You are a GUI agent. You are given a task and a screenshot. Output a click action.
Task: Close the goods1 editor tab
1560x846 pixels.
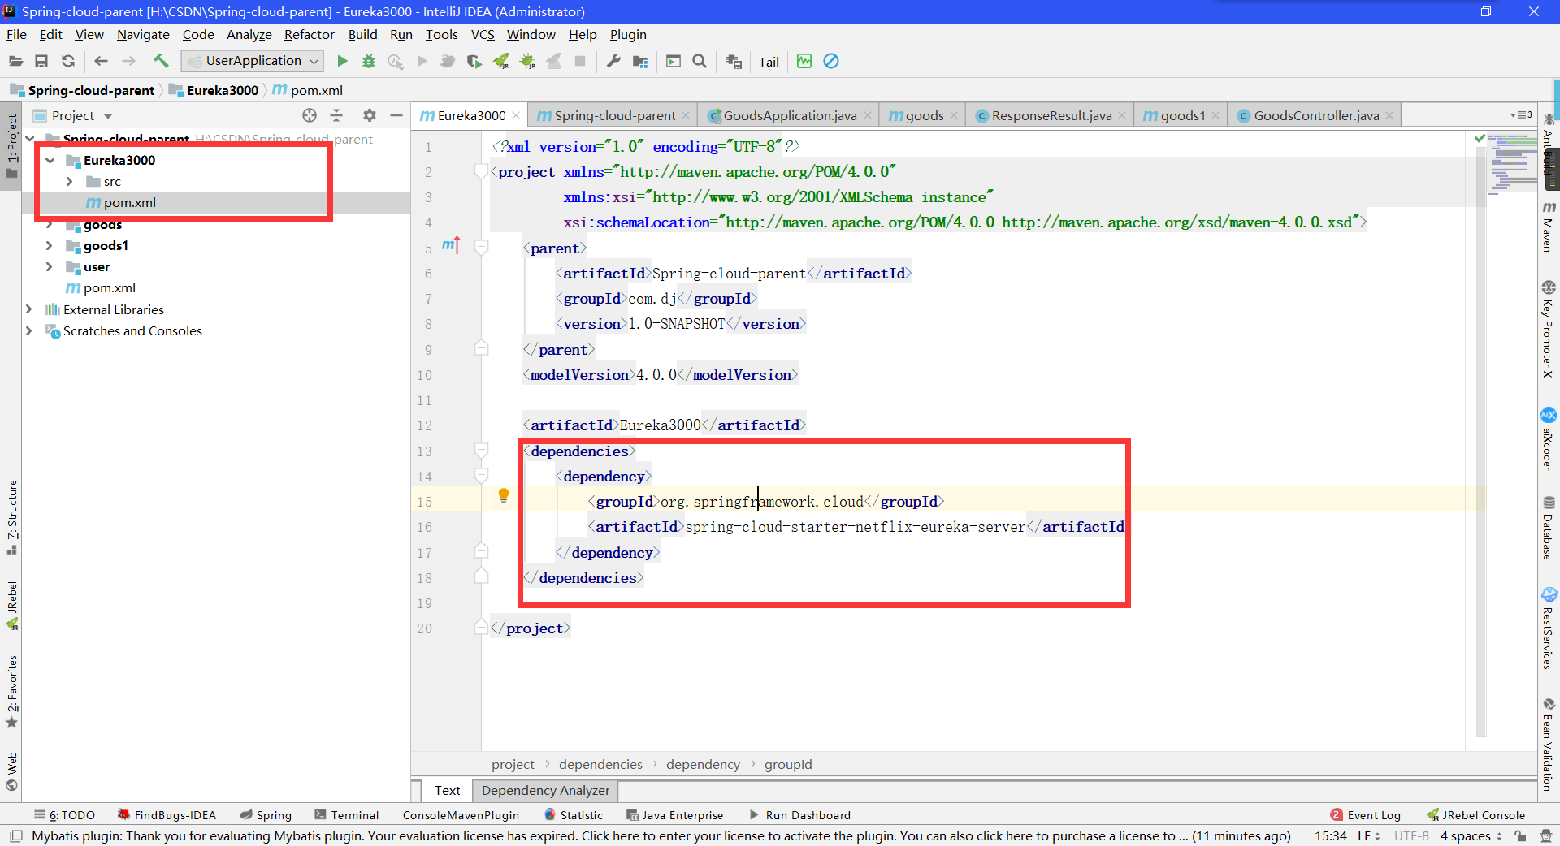pyautogui.click(x=1215, y=115)
